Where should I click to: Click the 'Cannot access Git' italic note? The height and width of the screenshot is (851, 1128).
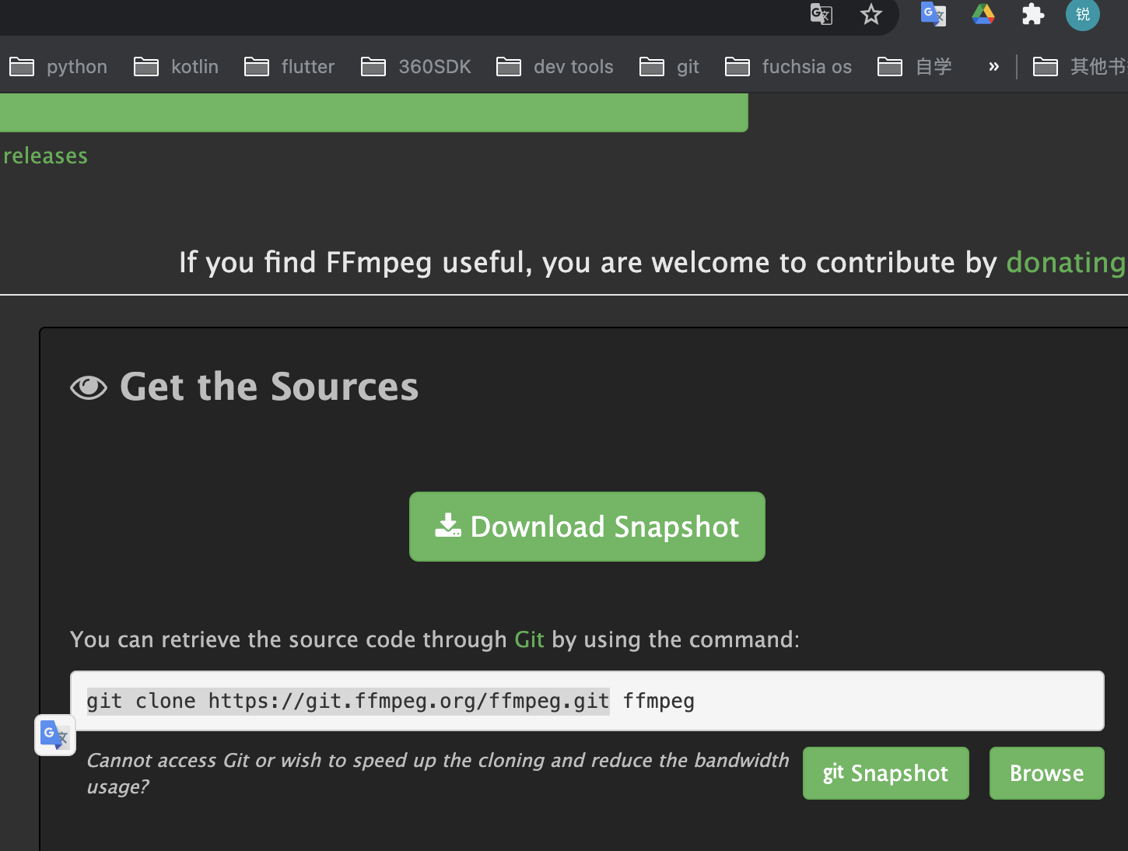point(437,773)
